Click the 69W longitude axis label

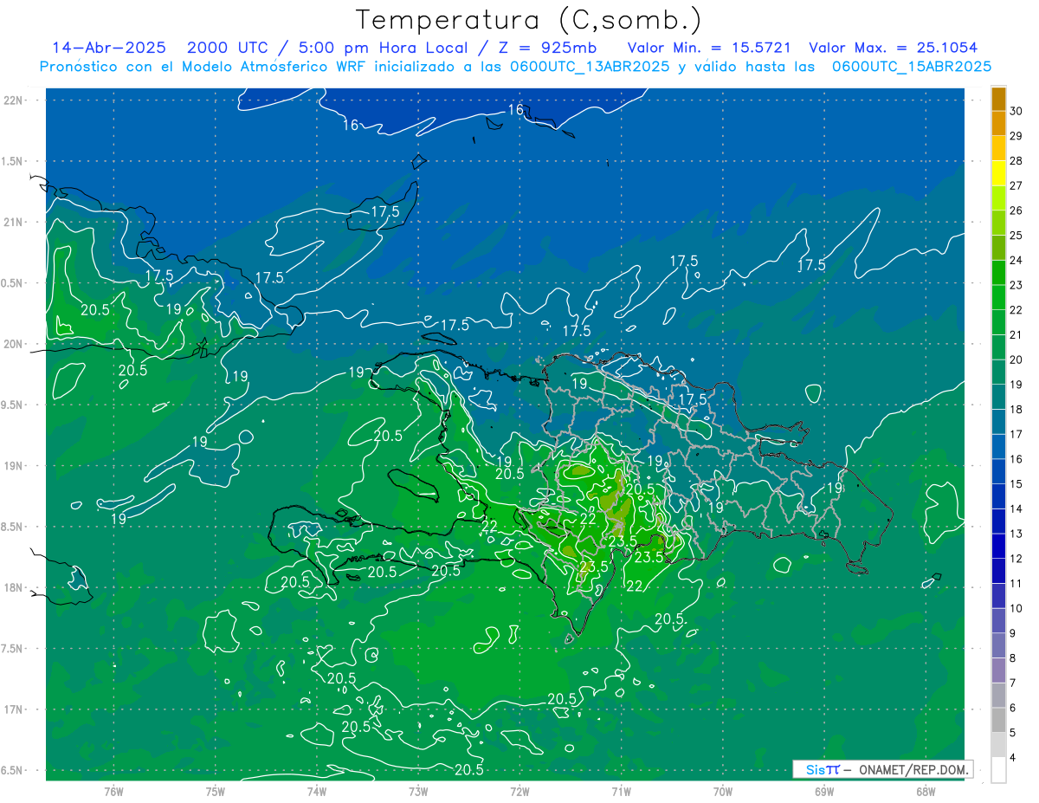click(824, 792)
